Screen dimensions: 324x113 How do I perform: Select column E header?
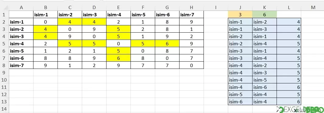tap(118, 8)
